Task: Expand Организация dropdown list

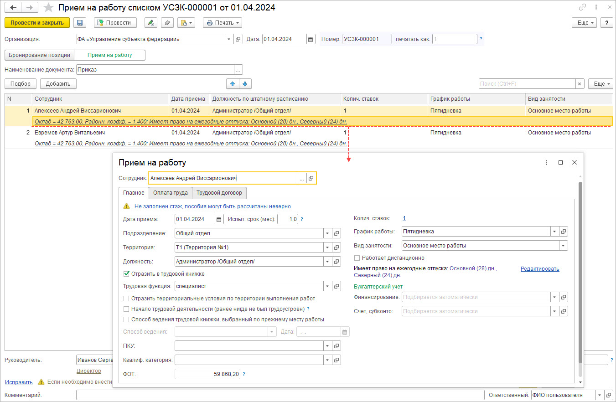Action: coord(229,39)
